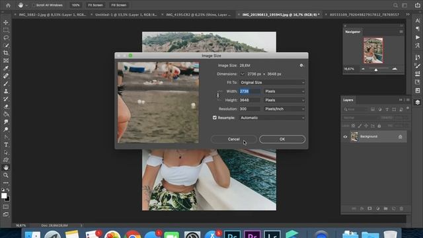Create a new layer

click(394, 209)
